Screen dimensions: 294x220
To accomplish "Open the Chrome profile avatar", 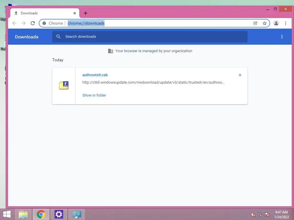I will (276, 23).
